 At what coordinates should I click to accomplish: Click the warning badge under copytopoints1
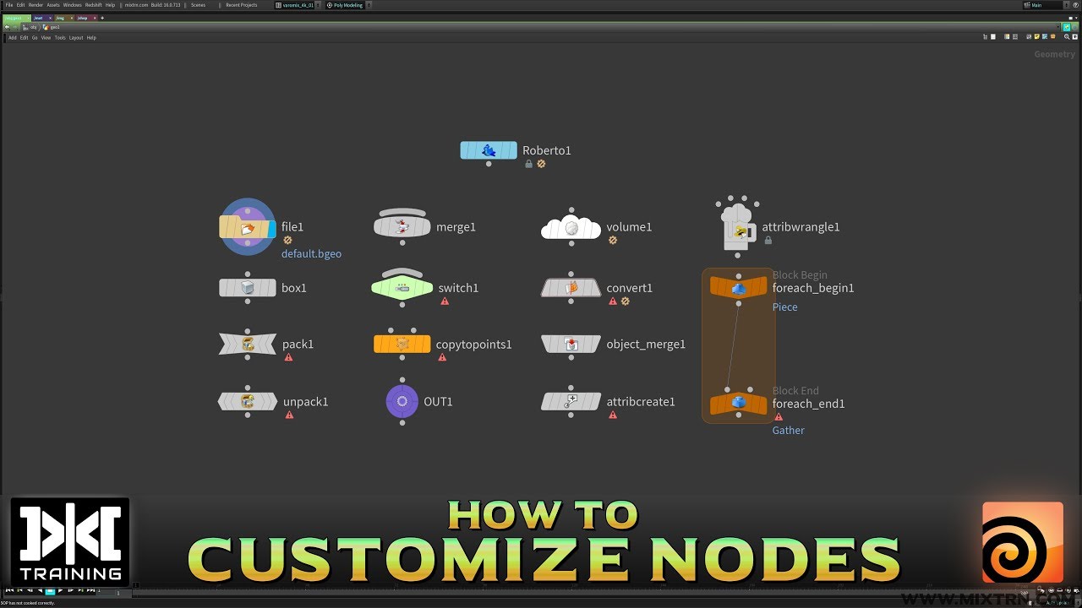[x=442, y=357]
